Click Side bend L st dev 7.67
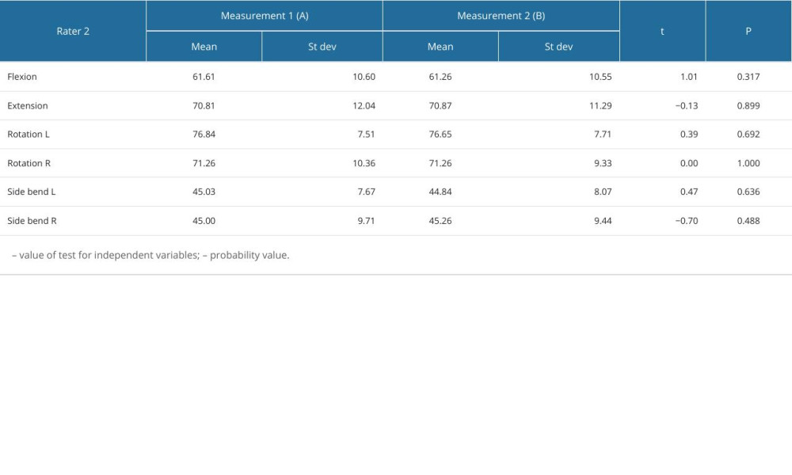792x475 pixels. tap(366, 192)
